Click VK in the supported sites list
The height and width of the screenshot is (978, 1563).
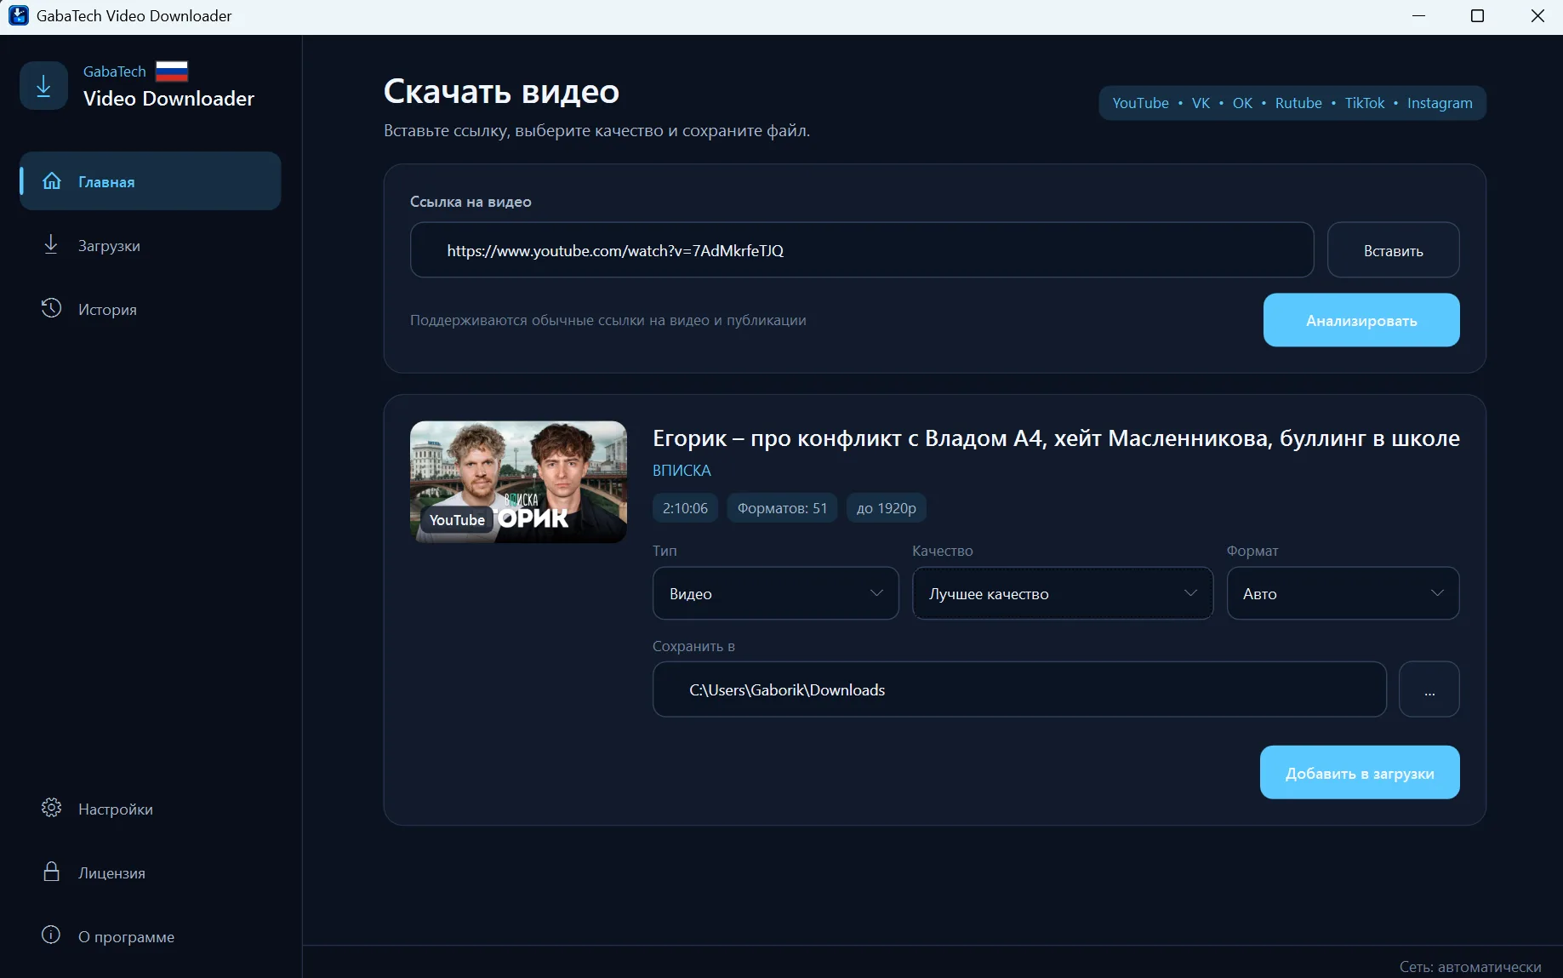click(x=1201, y=103)
